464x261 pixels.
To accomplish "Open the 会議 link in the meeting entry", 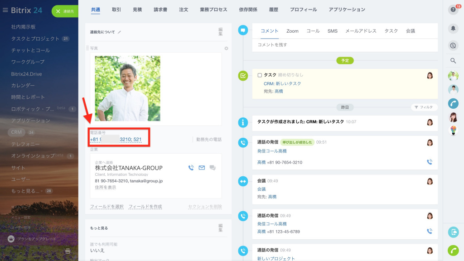I will [261, 189].
